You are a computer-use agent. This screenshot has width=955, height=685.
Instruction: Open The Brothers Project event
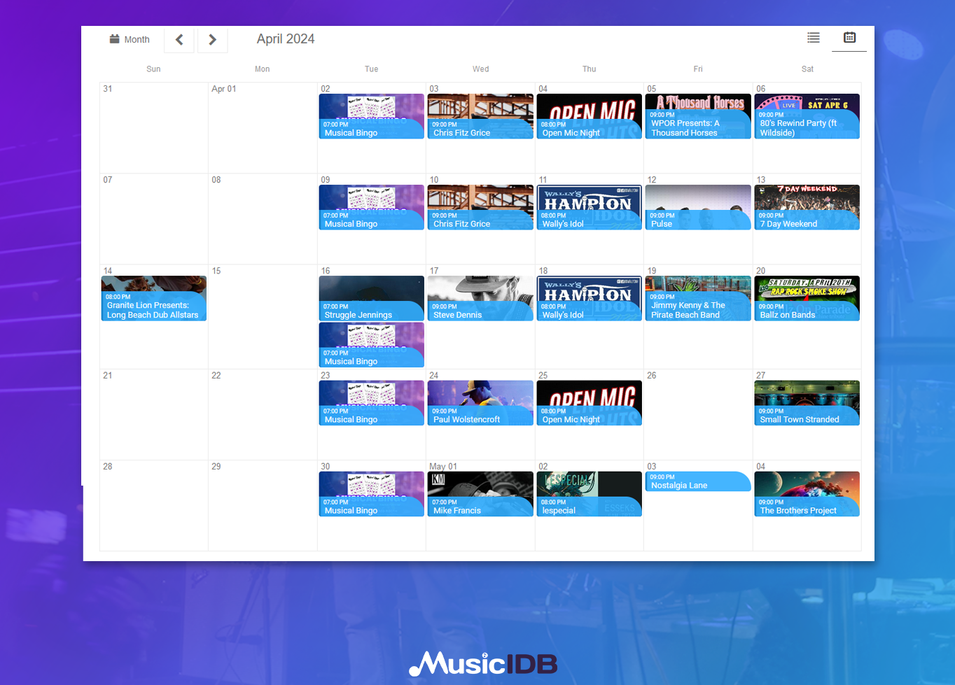coord(807,494)
